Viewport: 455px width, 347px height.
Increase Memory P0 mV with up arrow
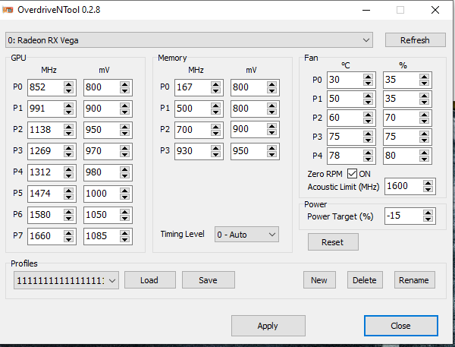pyautogui.click(x=272, y=84)
